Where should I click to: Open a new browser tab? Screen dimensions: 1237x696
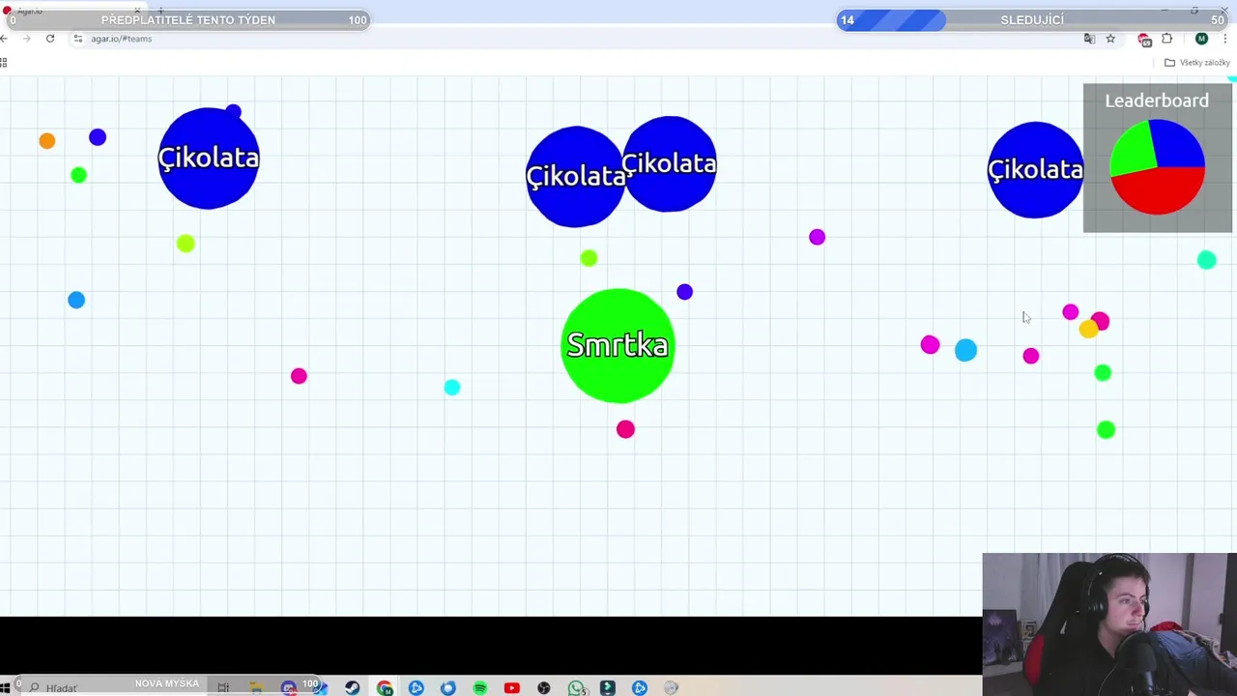162,11
